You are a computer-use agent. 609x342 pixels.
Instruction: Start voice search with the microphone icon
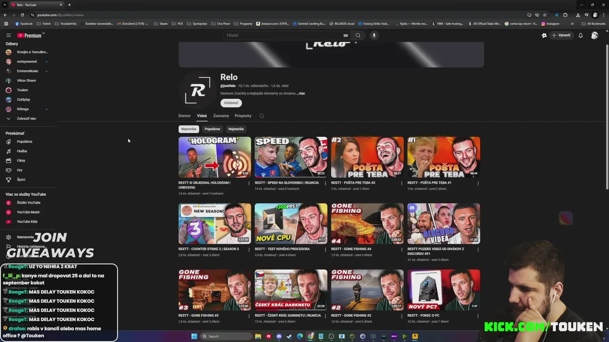374,35
